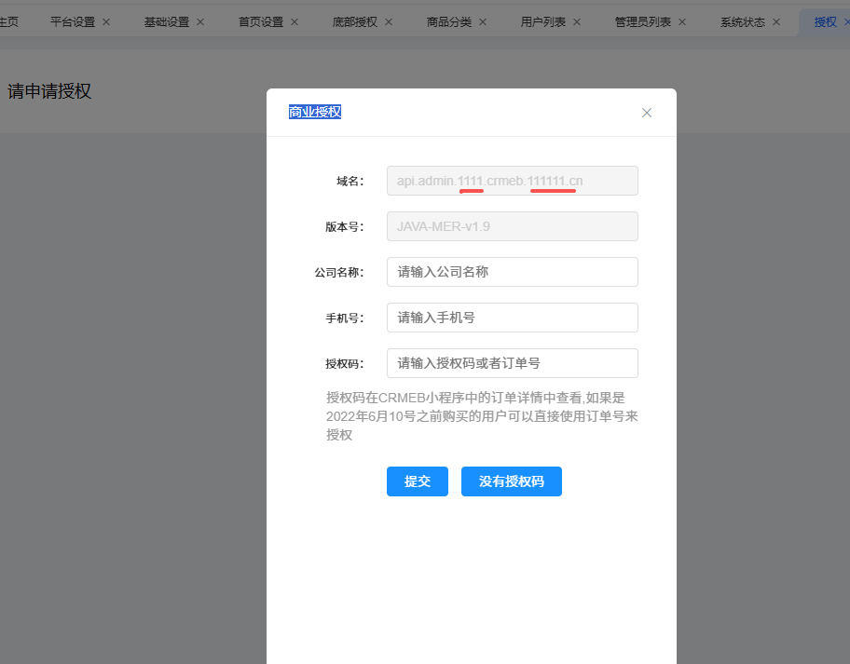
Task: Close the 商品分类 tab with its × icon
Action: [x=483, y=22]
